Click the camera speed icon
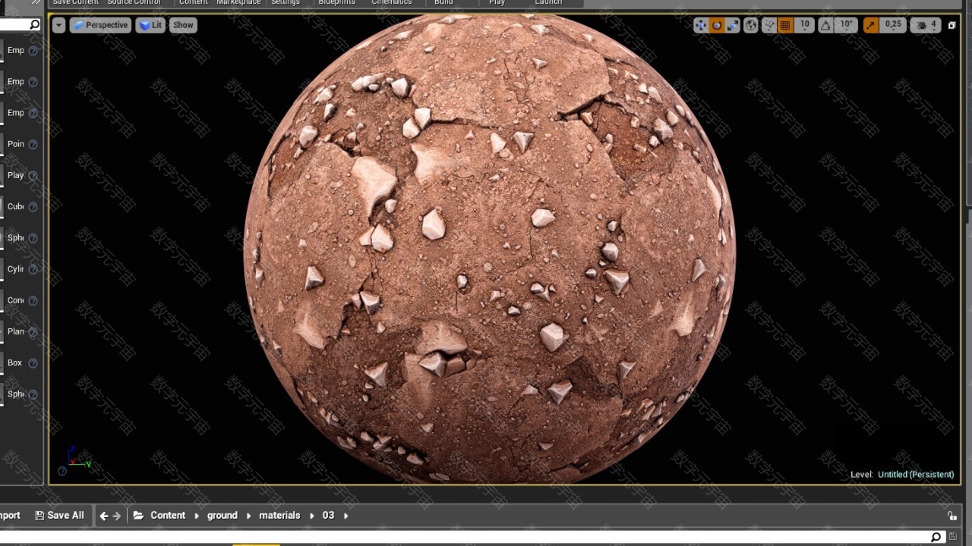Screen dimensions: 972x546 [x=922, y=25]
